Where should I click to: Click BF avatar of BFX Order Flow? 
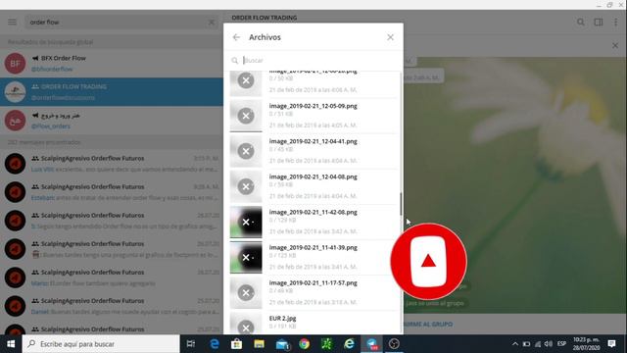[x=16, y=63]
